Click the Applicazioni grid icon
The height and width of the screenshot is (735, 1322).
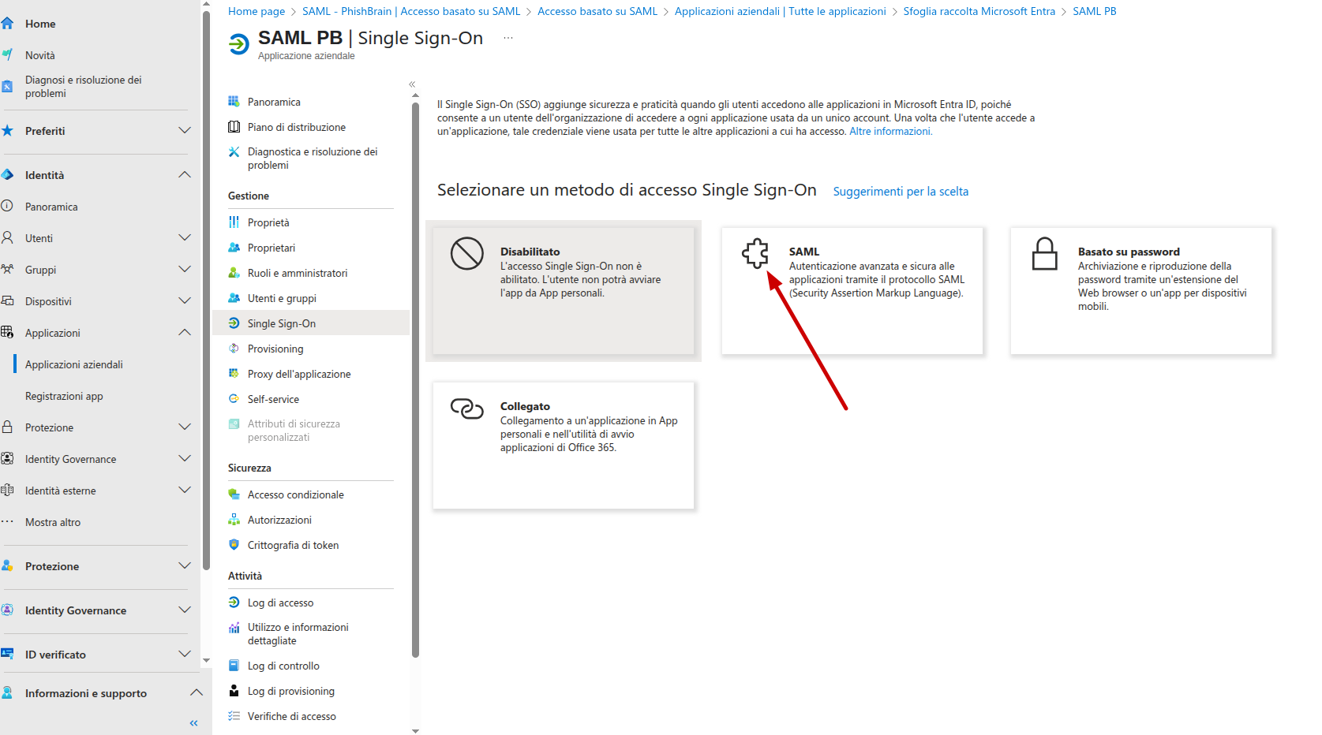click(7, 333)
